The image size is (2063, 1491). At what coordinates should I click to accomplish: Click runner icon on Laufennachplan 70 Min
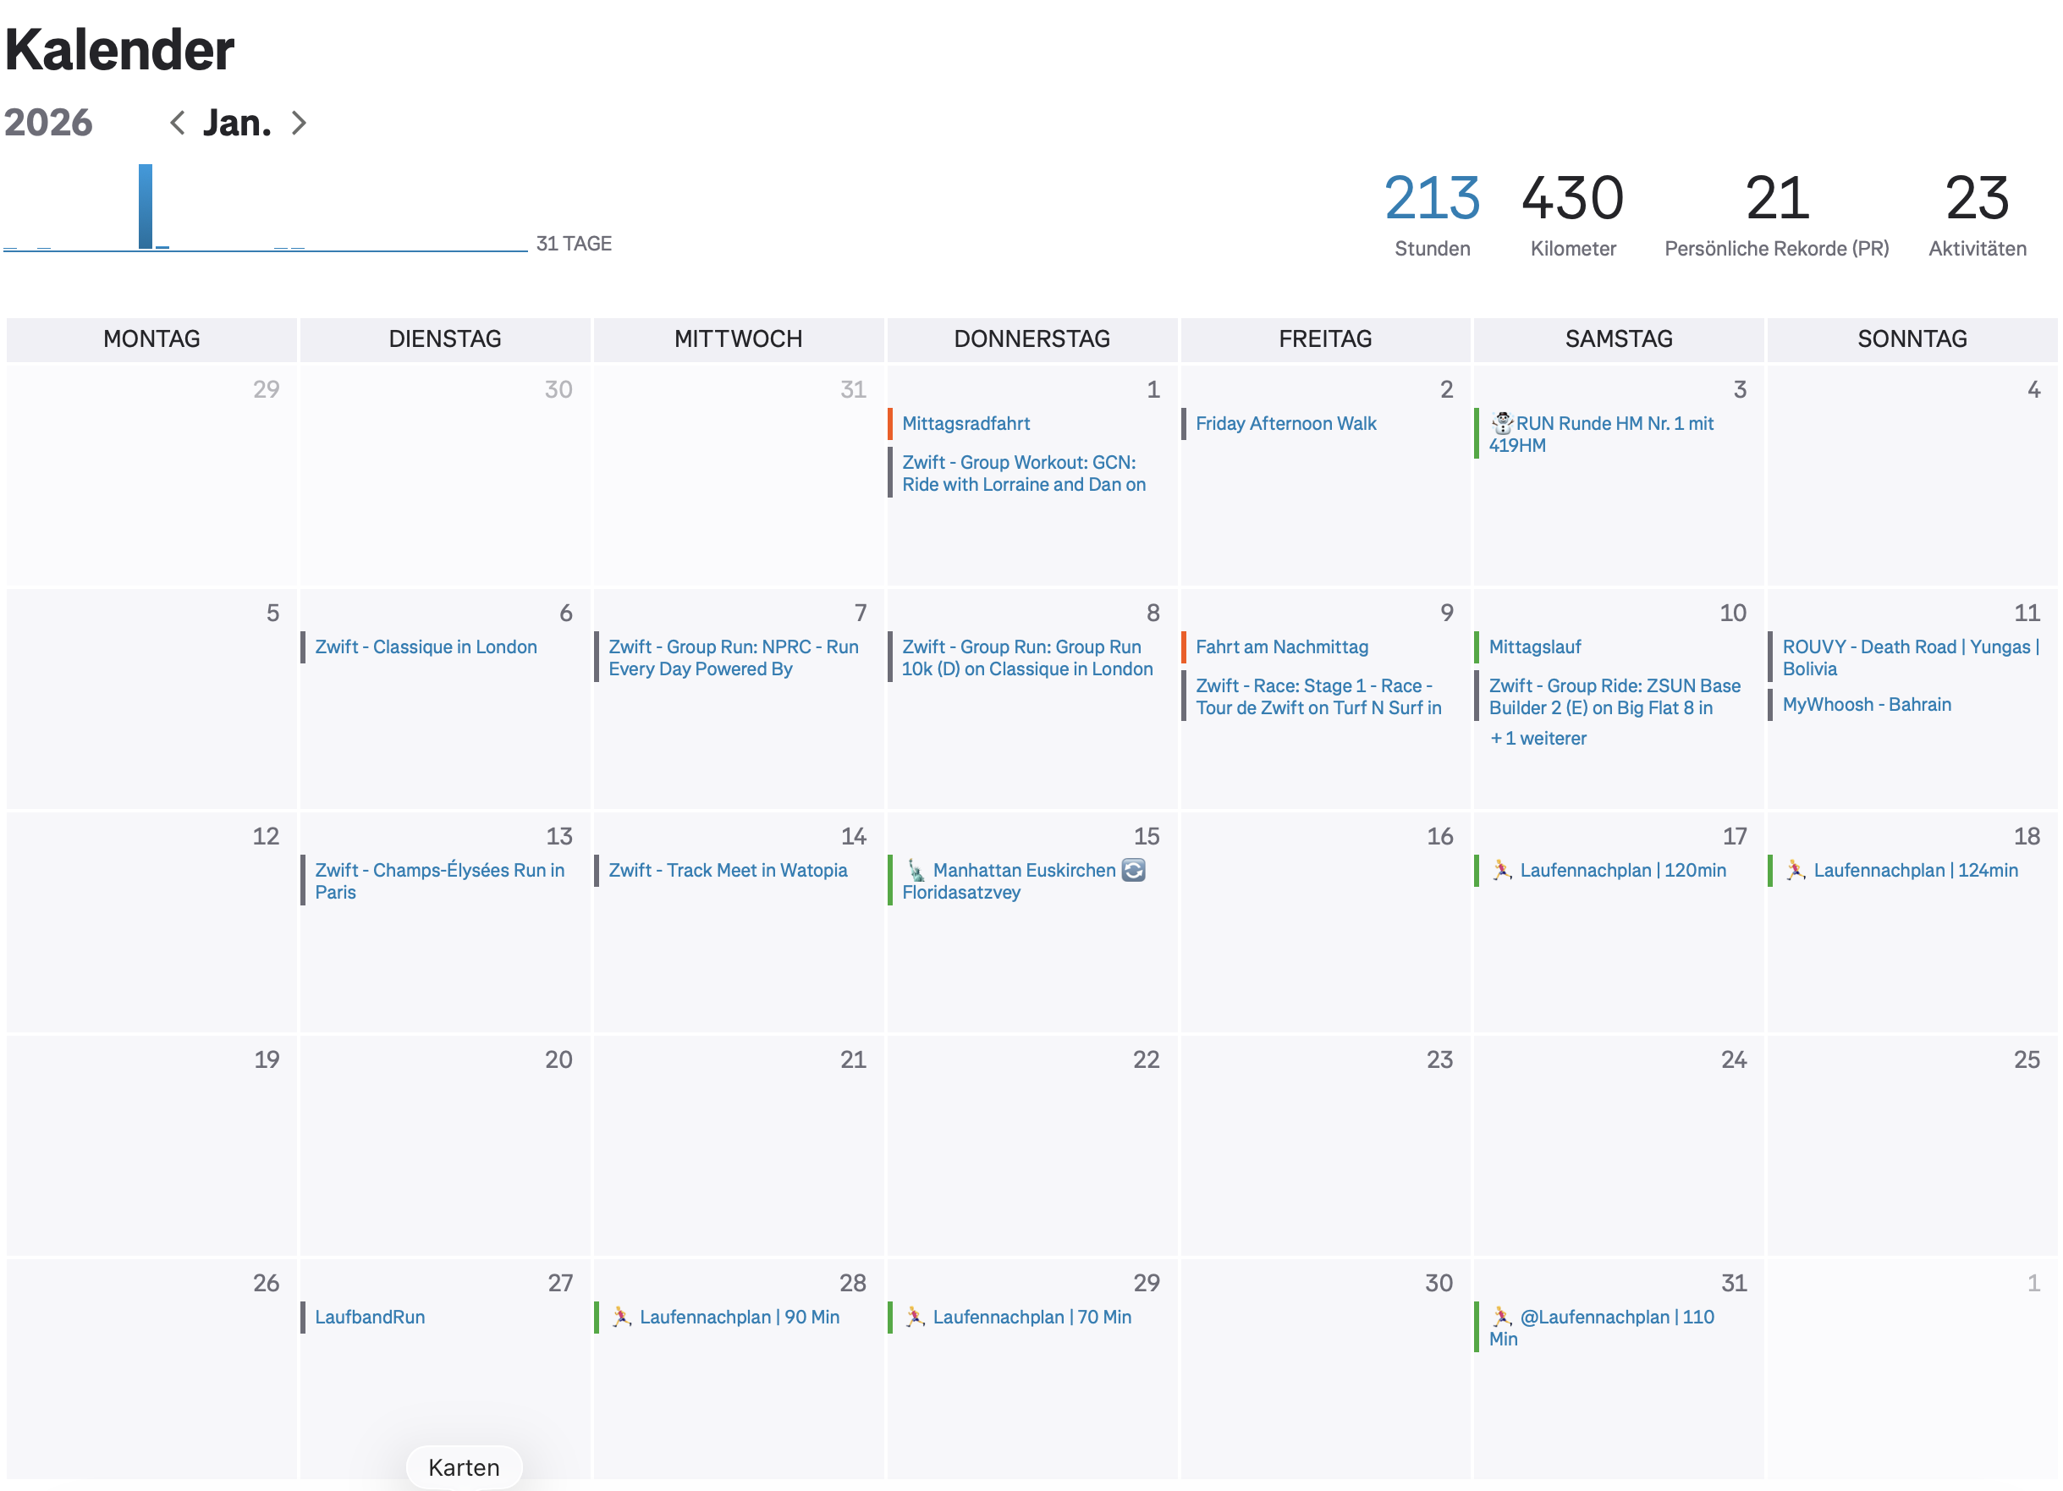915,1318
